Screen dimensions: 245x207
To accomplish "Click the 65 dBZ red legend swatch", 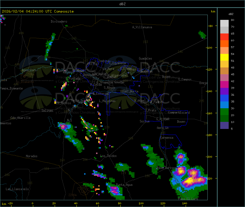I will [224, 37].
